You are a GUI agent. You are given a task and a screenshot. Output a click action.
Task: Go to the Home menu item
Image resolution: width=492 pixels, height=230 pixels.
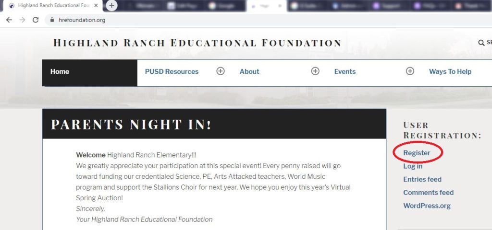click(x=60, y=72)
